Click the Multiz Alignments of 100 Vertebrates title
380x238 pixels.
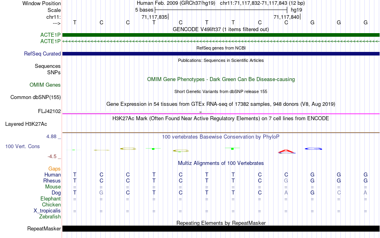coord(221,163)
